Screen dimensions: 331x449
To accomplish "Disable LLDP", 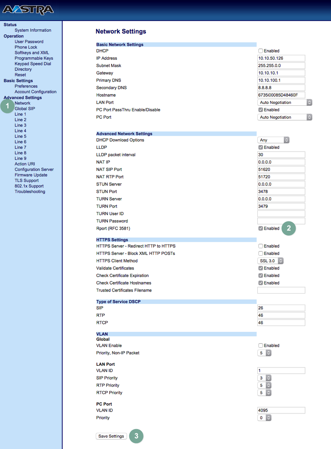I will (260, 147).
